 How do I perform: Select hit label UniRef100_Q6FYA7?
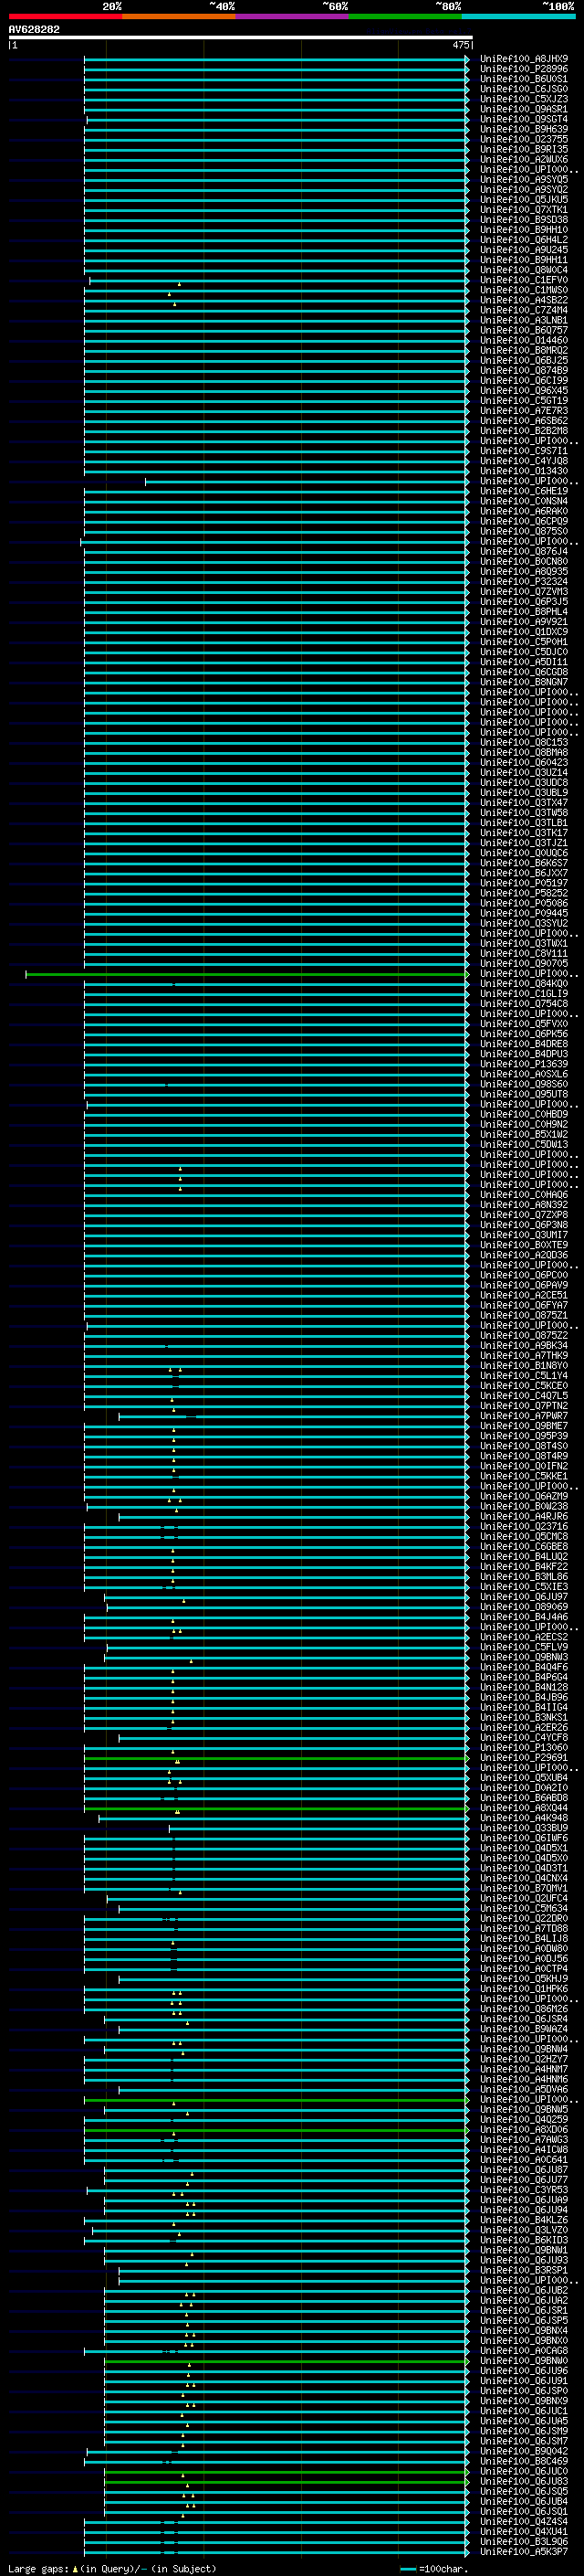pyautogui.click(x=524, y=1305)
